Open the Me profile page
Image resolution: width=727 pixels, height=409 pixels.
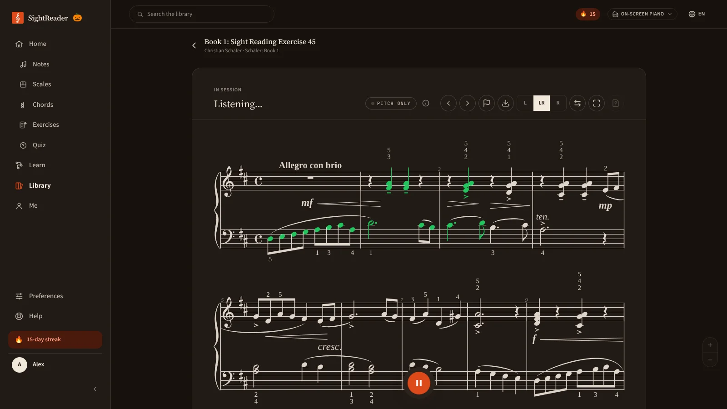(x=55, y=205)
